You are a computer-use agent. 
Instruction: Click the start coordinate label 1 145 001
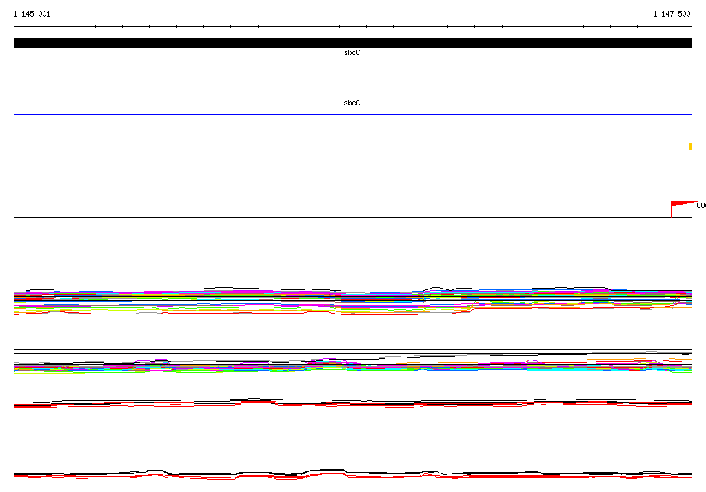pyautogui.click(x=32, y=14)
